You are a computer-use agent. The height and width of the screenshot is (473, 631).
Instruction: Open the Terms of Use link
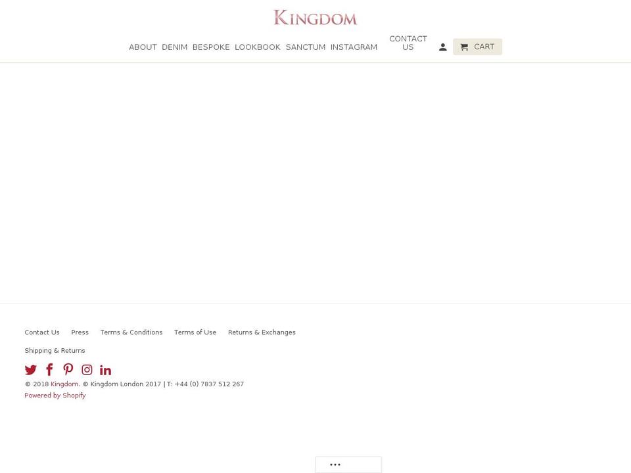point(195,332)
